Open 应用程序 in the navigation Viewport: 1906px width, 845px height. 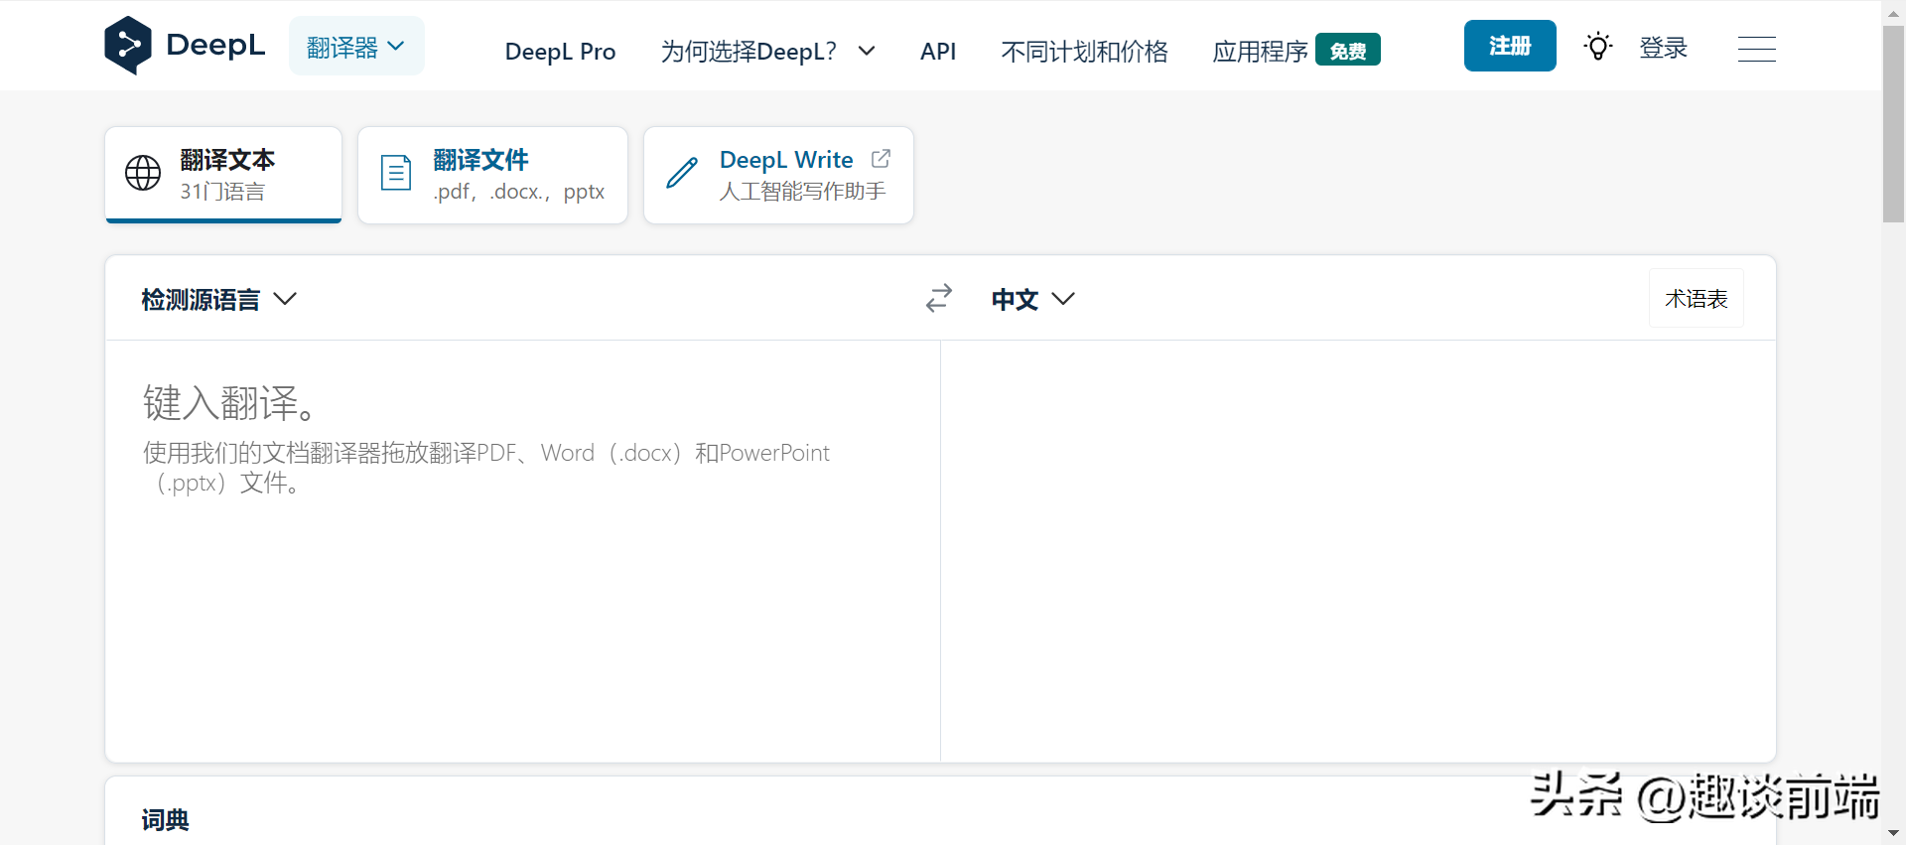(1260, 51)
